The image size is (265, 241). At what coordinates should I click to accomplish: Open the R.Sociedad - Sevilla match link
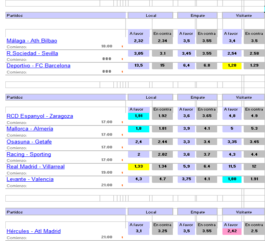coord(32,53)
